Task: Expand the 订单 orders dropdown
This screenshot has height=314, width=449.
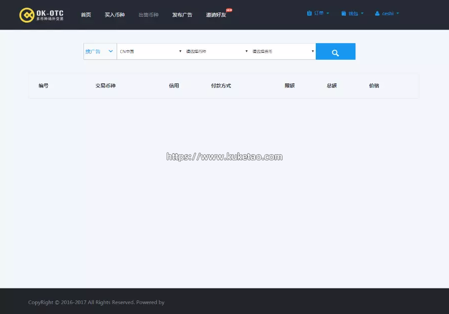Action: click(x=318, y=13)
